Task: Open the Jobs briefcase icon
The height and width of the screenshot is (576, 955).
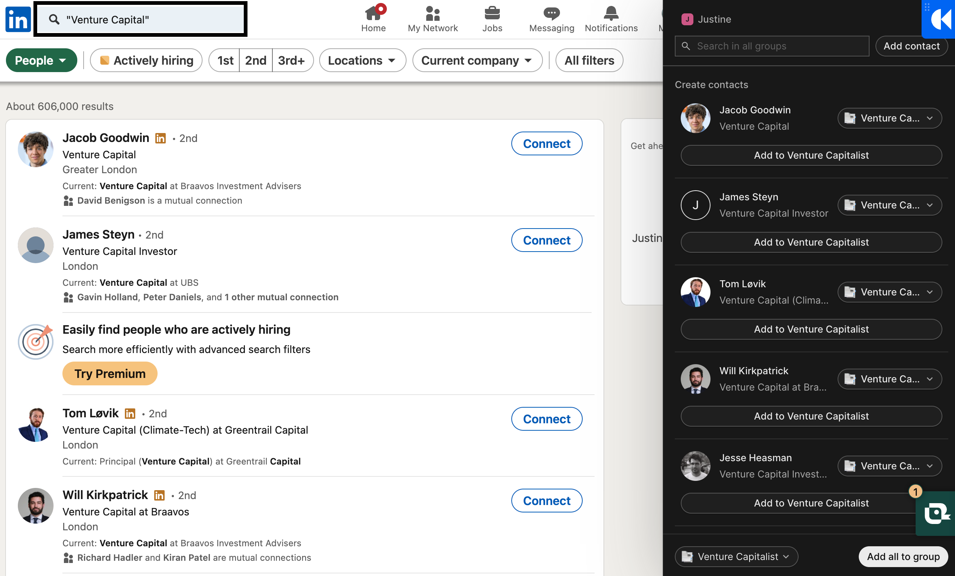Action: pyautogui.click(x=492, y=14)
